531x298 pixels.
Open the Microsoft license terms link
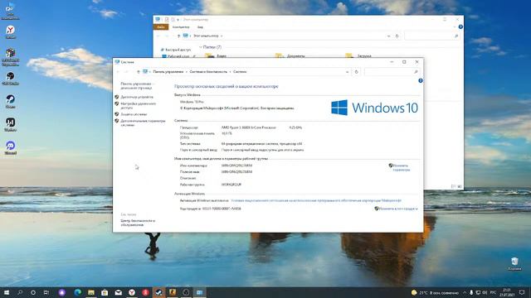pos(316,200)
